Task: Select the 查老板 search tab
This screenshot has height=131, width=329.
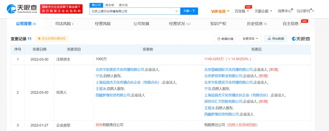Action: coord(110,5)
